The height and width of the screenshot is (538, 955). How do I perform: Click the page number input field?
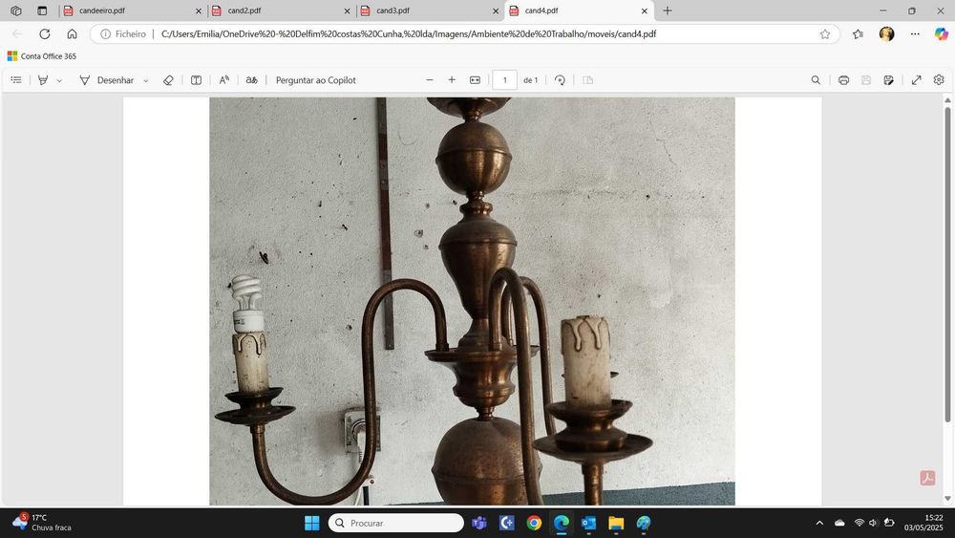point(504,80)
